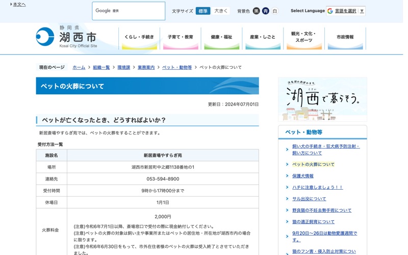Open the 産業・しごと menu

263,38
